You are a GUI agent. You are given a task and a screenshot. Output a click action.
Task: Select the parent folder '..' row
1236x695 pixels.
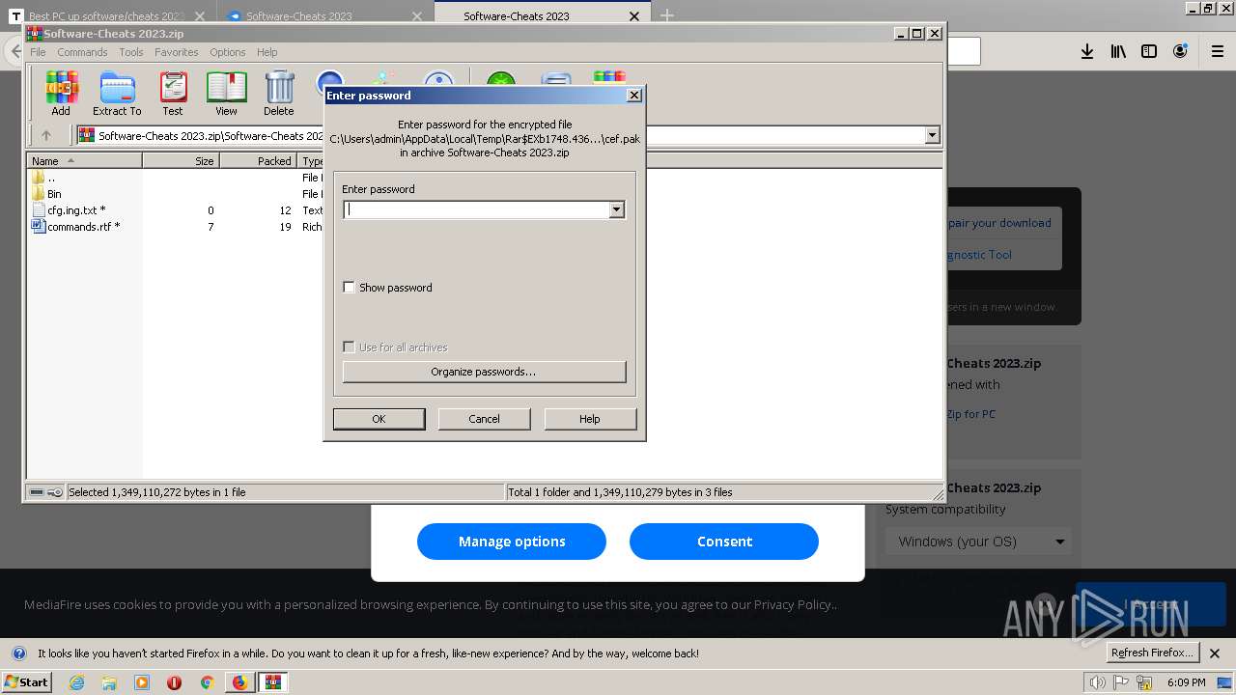pyautogui.click(x=43, y=178)
